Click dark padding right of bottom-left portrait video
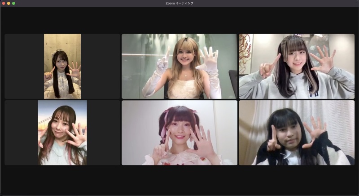The image size is (359, 196). click(x=104, y=132)
